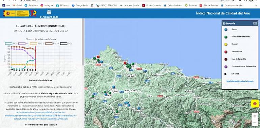Screen dimensions: 260x128
Task: Click the 'Desfavorable' entry in Leyenda panel
Action: point(237,52)
